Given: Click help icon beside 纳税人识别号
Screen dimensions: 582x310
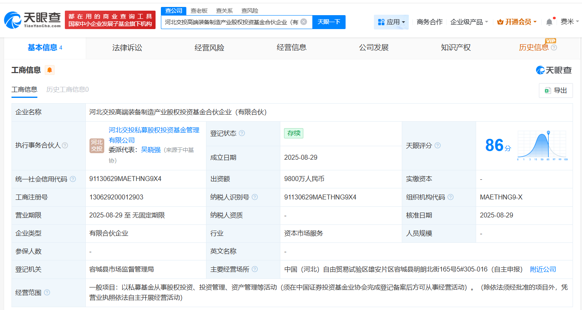Looking at the screenshot, I should pos(255,197).
